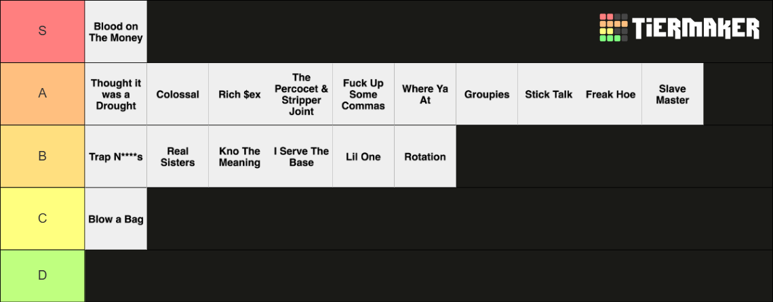Select the Stick Talk tile

[x=549, y=93]
